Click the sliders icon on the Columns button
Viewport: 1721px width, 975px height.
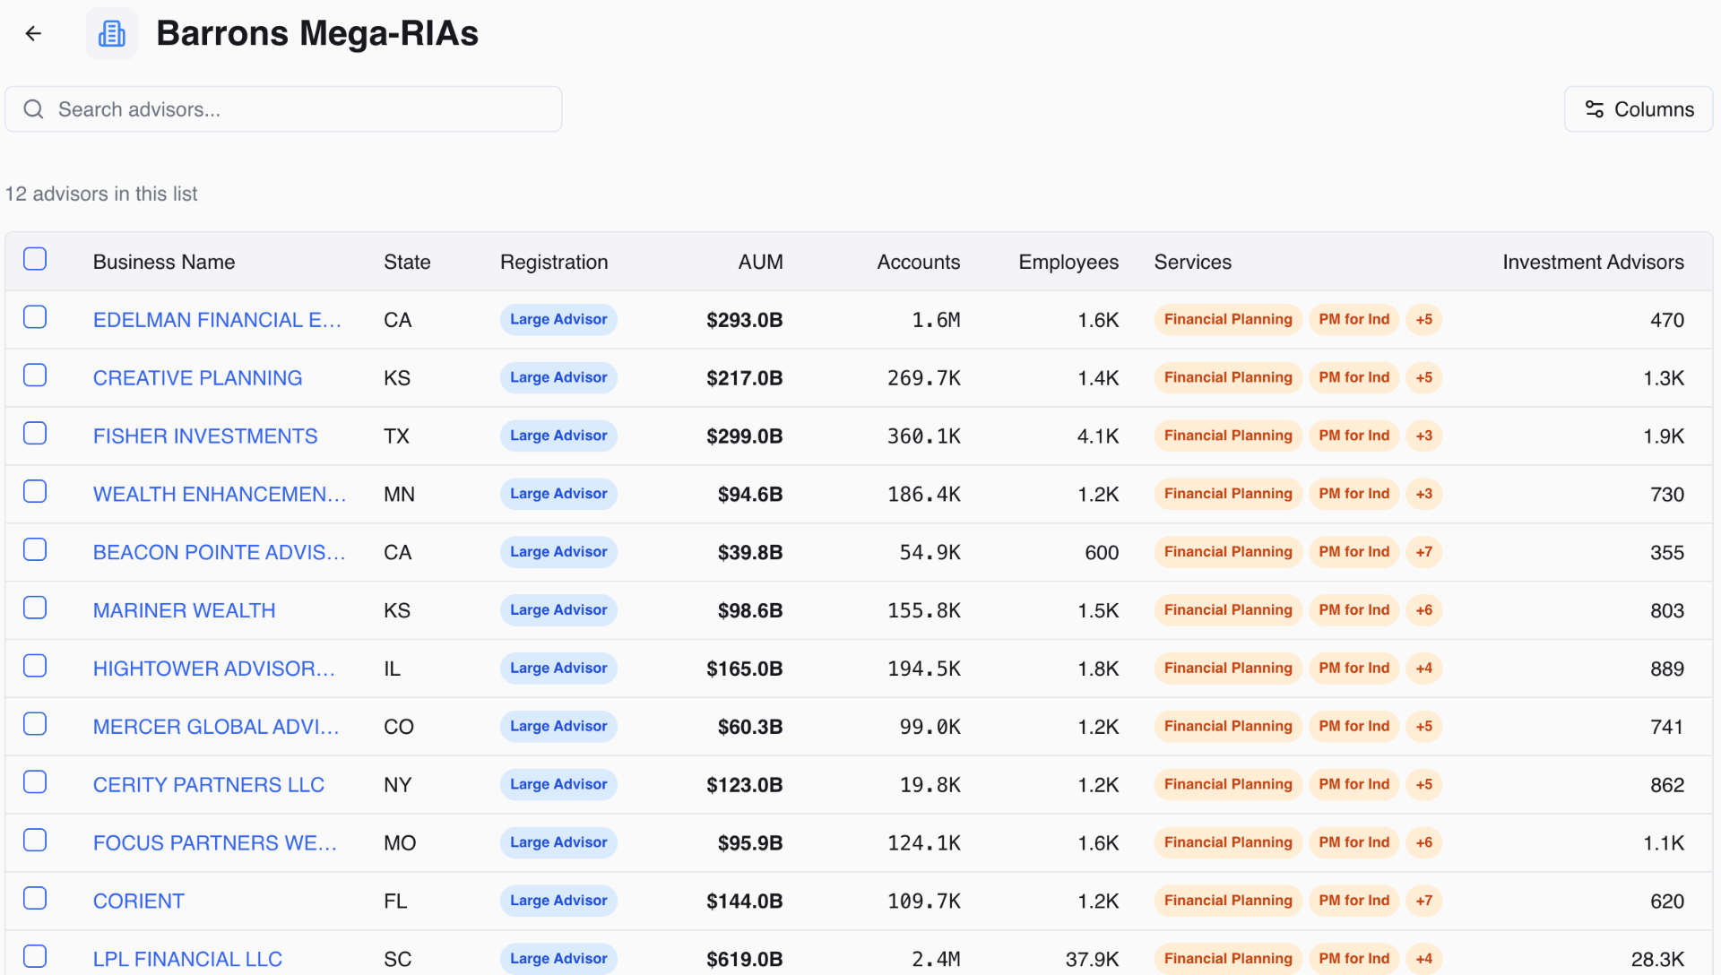[x=1595, y=108]
